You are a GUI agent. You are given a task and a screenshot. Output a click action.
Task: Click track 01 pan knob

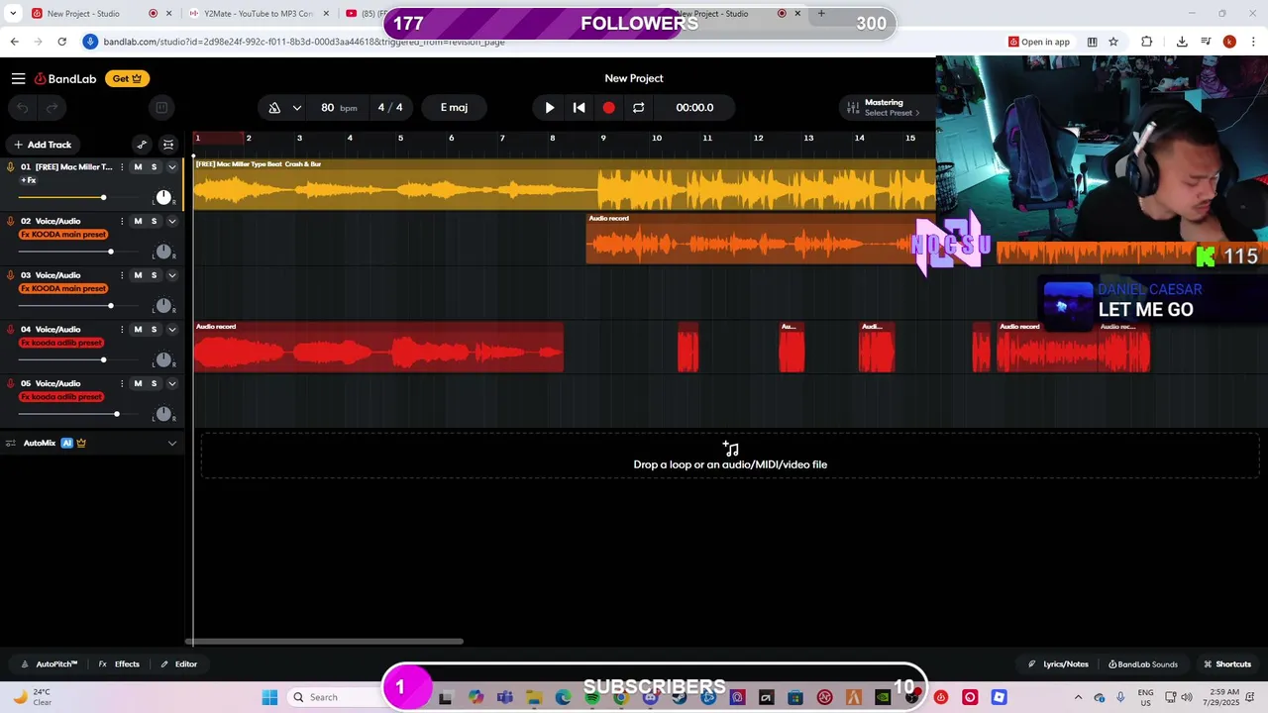[163, 198]
